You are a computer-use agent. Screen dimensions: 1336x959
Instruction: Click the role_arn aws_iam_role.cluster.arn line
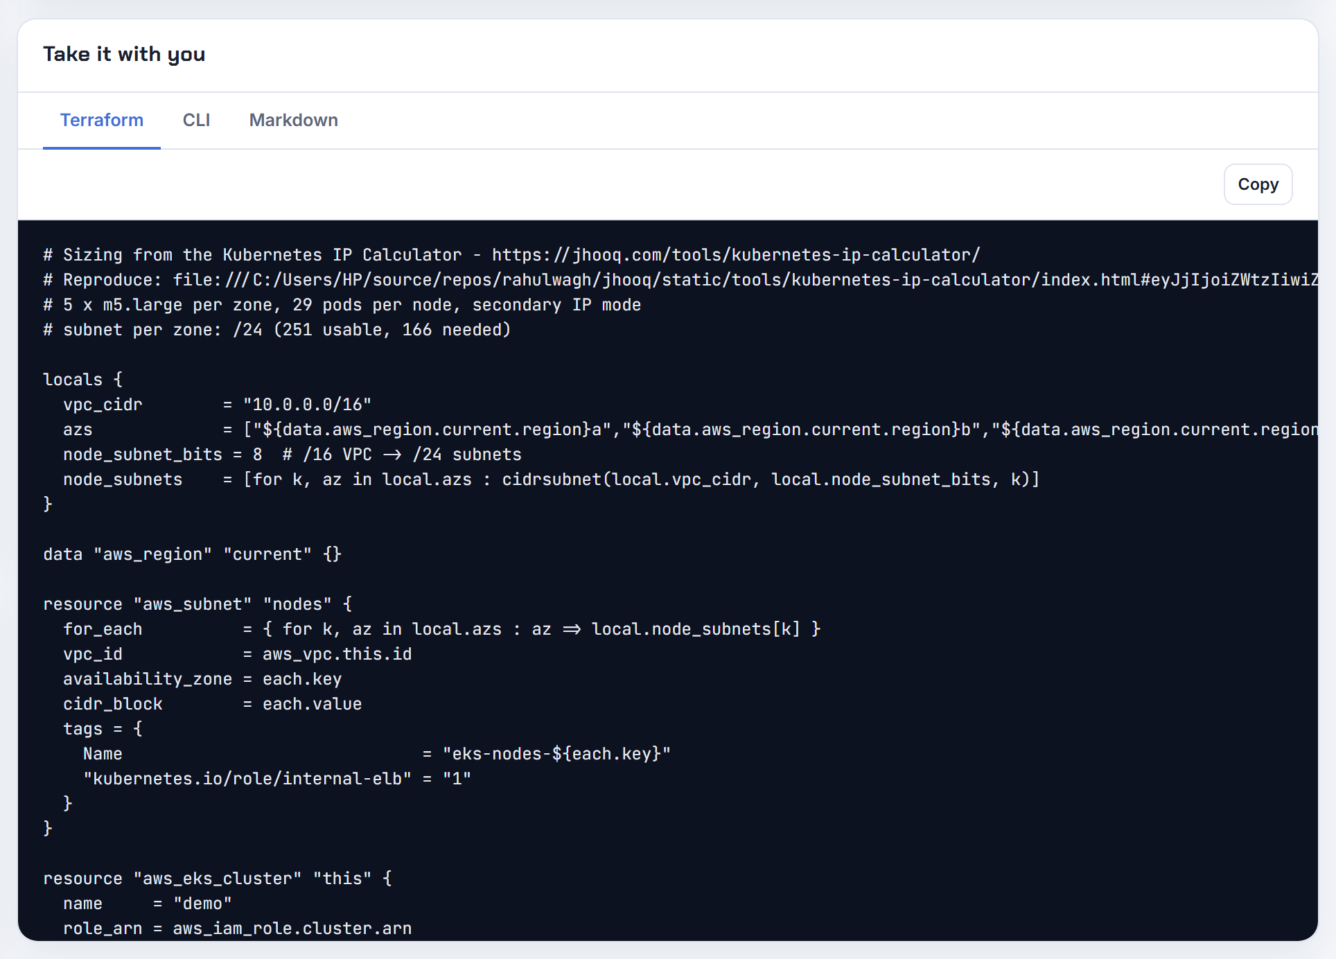click(x=238, y=929)
